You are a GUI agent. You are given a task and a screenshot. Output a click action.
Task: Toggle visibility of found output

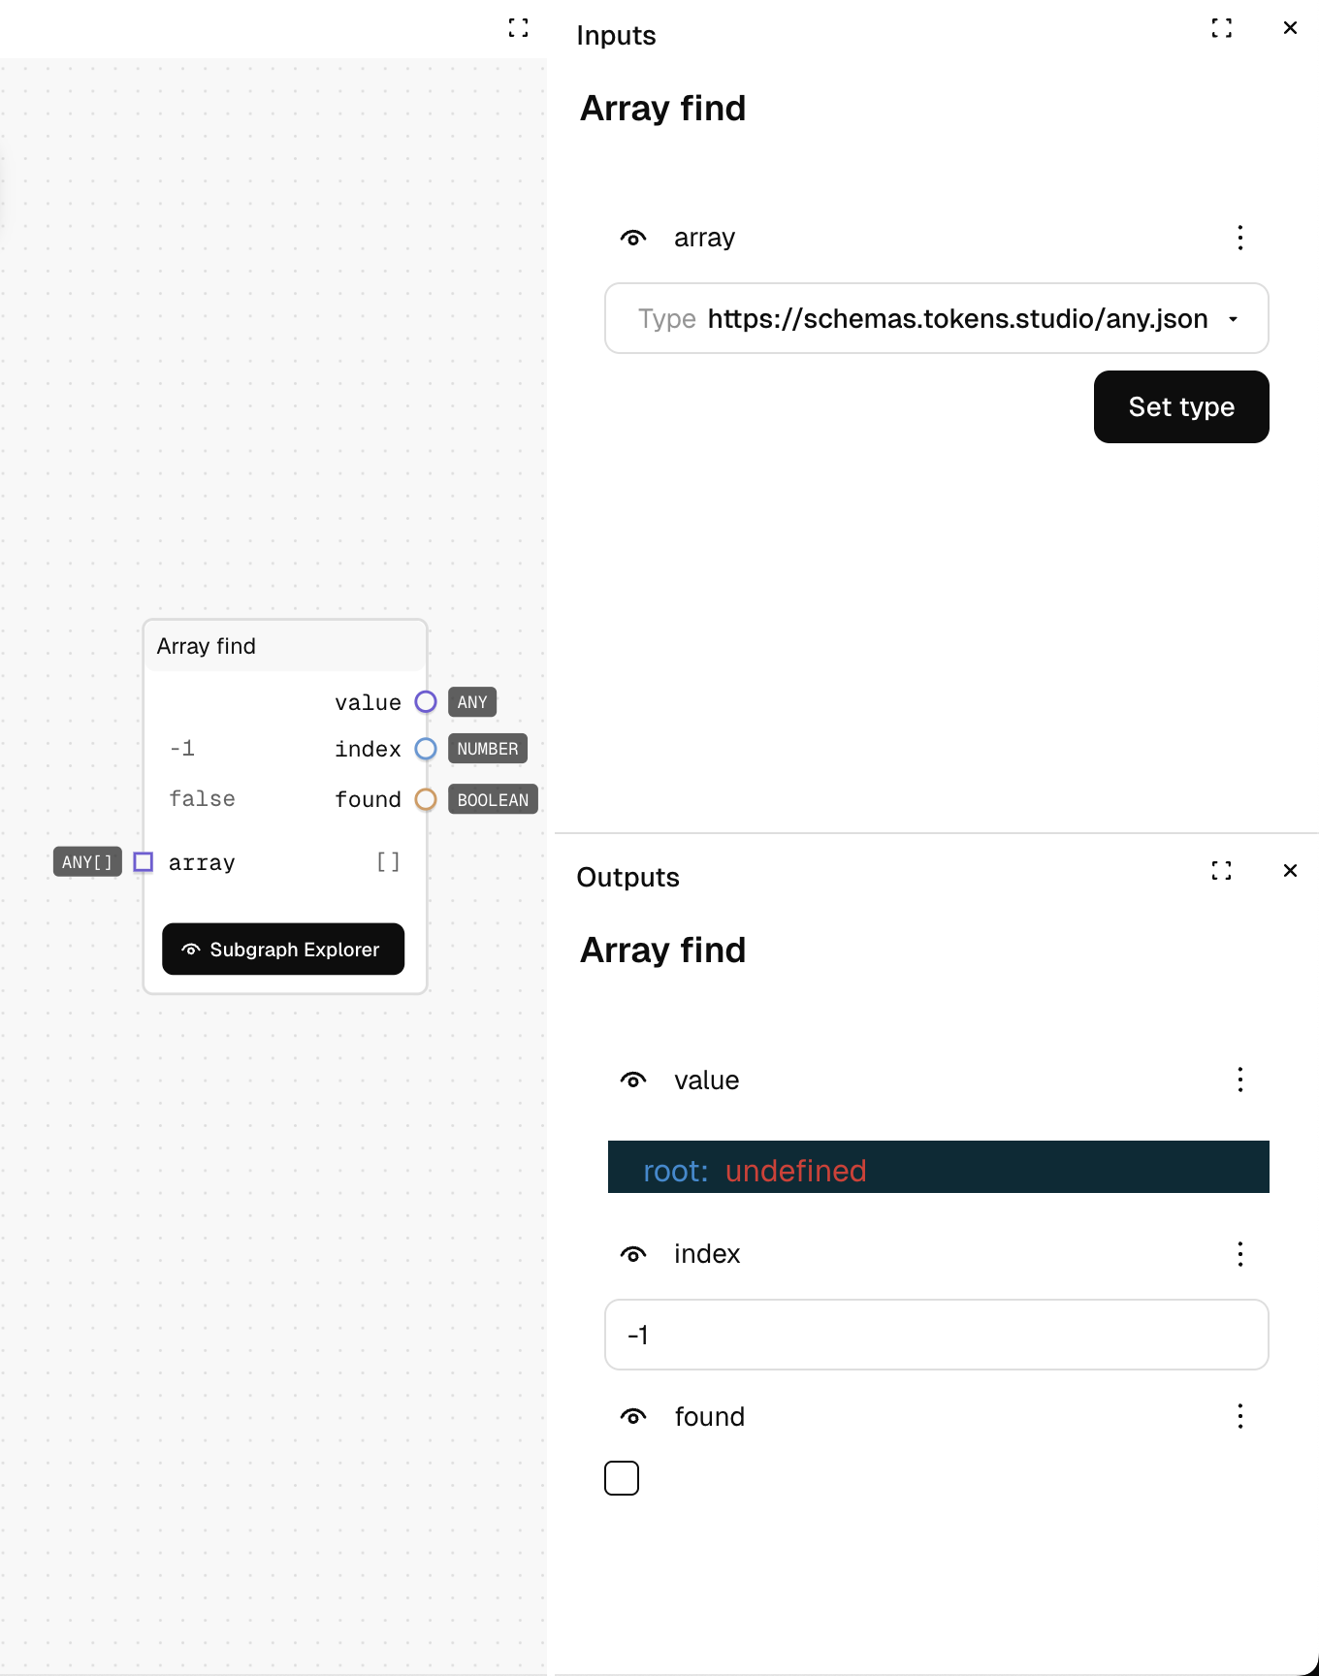(x=633, y=1417)
